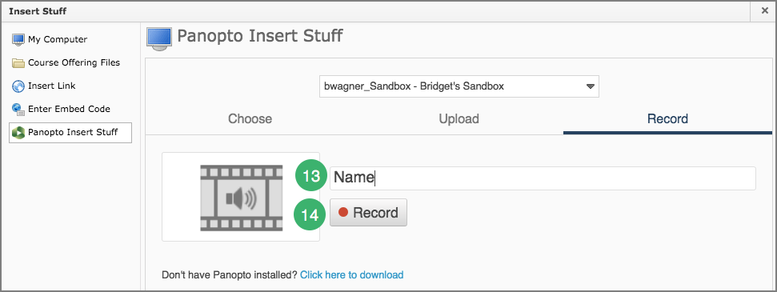Choose the Insert Link label in sidebar
Image resolution: width=777 pixels, height=292 pixels.
[51, 86]
